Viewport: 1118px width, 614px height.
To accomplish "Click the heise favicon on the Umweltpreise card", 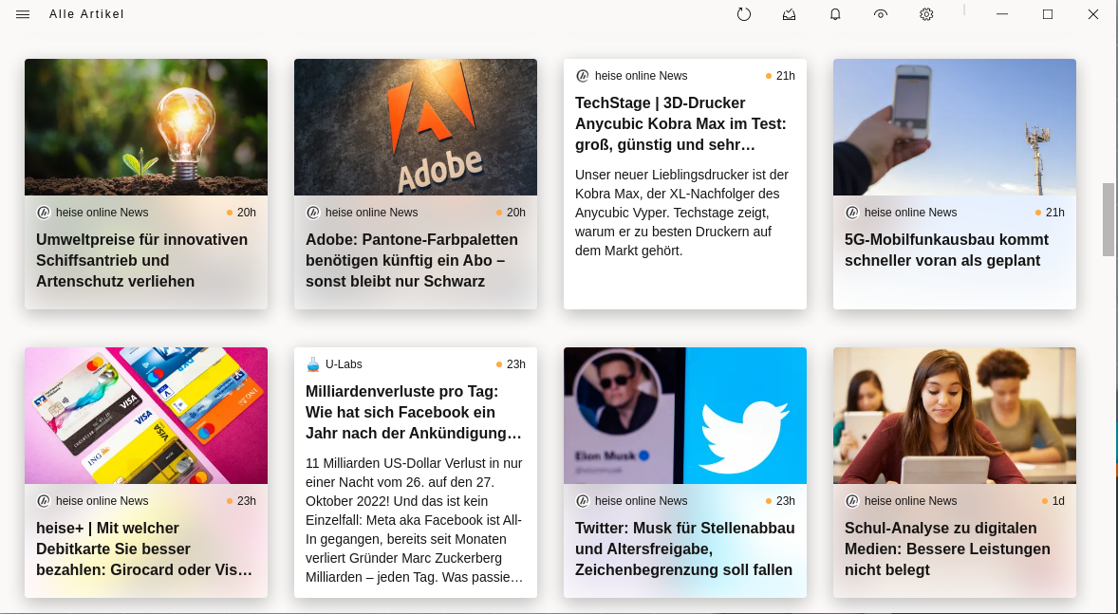I will 44,213.
